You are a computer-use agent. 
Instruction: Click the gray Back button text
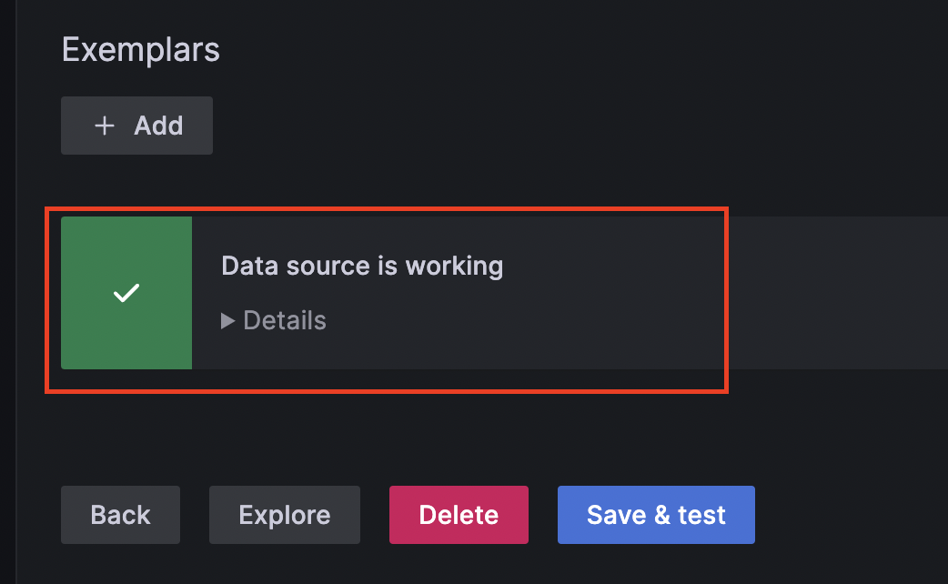(120, 515)
